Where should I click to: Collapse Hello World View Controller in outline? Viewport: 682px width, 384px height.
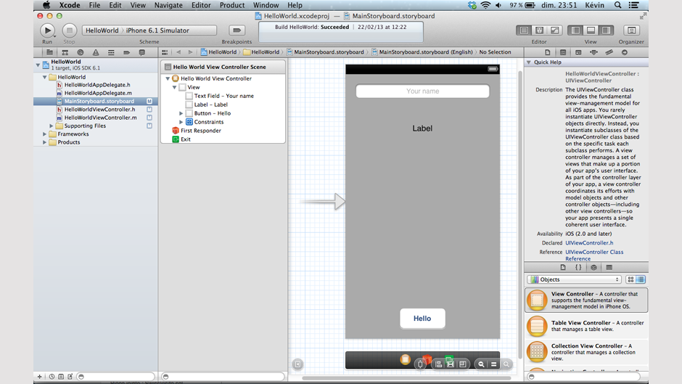(168, 79)
